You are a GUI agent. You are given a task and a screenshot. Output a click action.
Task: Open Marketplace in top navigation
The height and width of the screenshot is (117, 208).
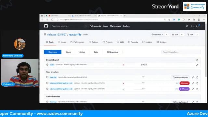click(115, 26)
